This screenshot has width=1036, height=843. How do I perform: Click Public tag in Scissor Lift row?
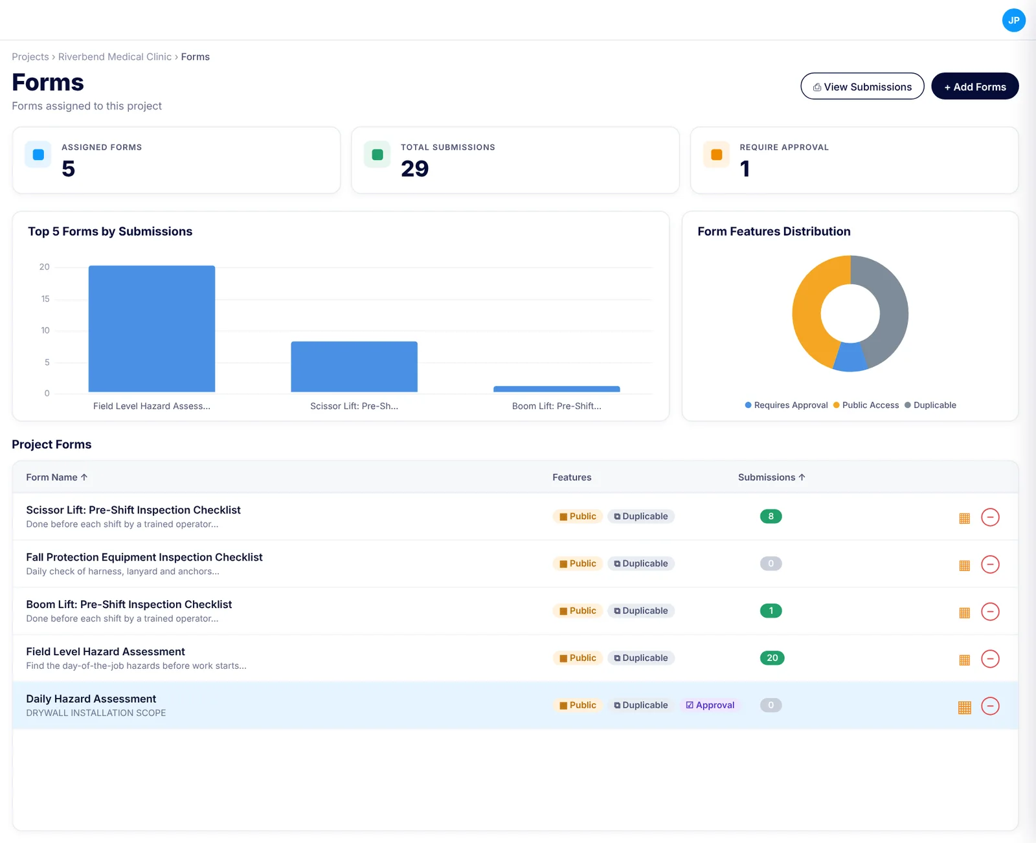pyautogui.click(x=578, y=516)
